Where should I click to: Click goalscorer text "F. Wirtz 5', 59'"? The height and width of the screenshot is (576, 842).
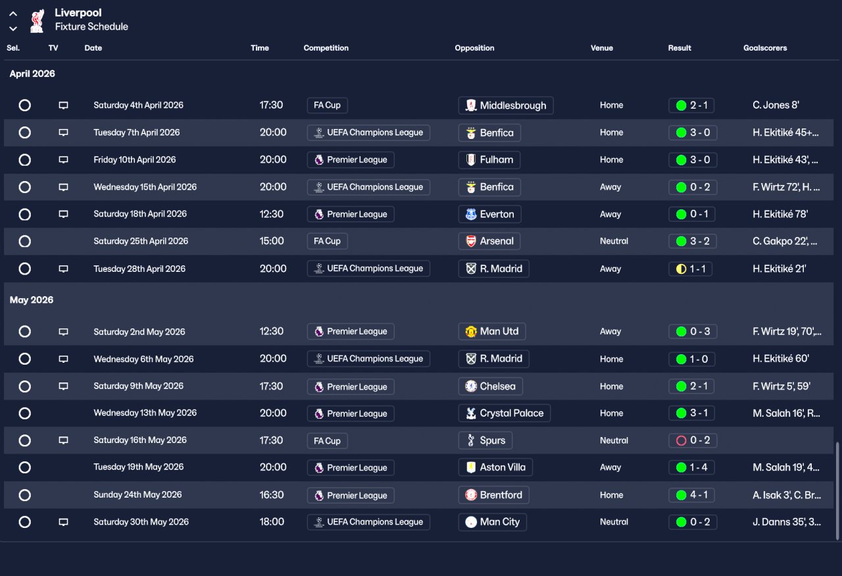pyautogui.click(x=781, y=386)
